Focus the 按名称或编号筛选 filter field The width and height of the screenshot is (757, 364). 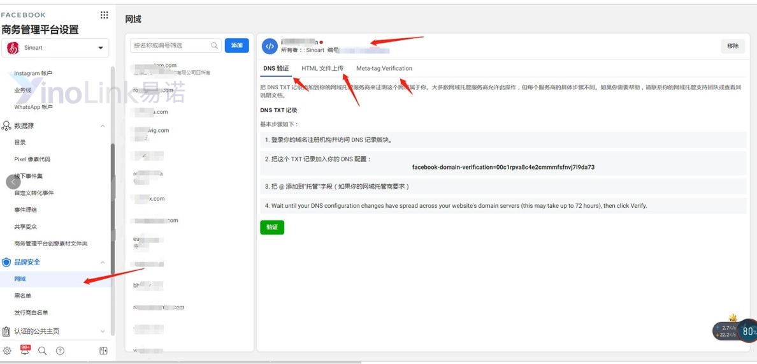point(176,45)
